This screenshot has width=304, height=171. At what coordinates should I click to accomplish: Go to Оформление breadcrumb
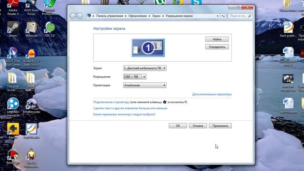pos(137,16)
